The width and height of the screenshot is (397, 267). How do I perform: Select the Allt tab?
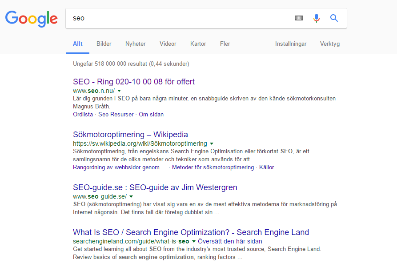[x=77, y=44]
